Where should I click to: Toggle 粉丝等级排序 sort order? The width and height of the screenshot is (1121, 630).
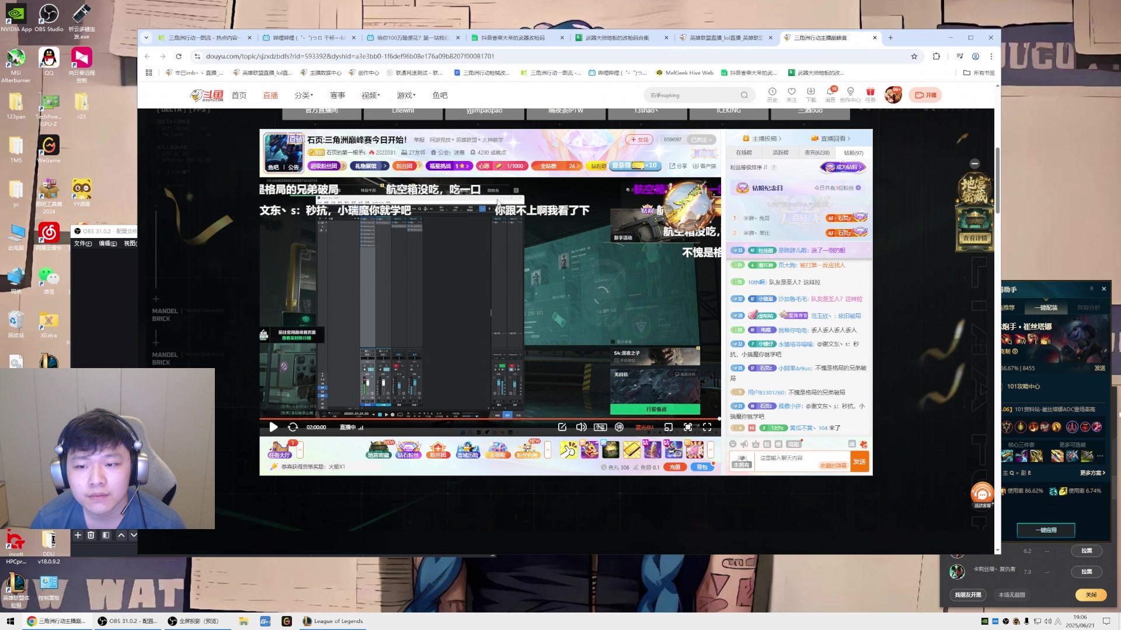[x=749, y=167]
